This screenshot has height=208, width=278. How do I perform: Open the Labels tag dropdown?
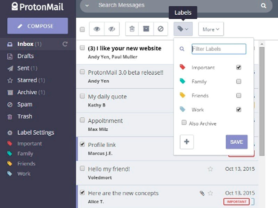(x=183, y=29)
